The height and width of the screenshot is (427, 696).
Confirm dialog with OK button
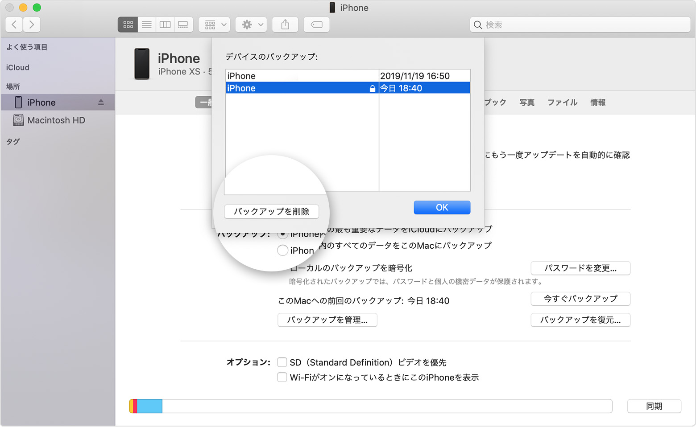click(x=442, y=207)
